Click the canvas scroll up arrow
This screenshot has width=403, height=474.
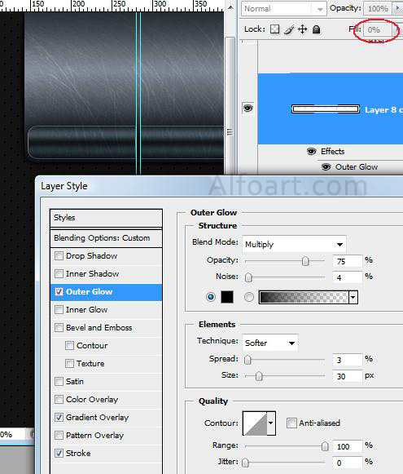tap(230, 7)
